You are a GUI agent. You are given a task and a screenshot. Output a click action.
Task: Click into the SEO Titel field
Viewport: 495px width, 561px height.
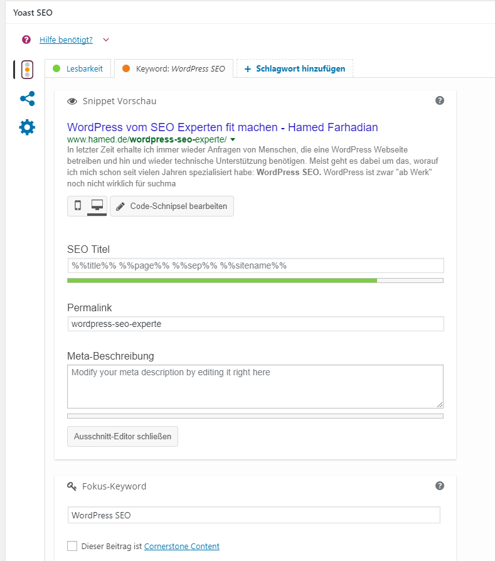click(x=256, y=265)
